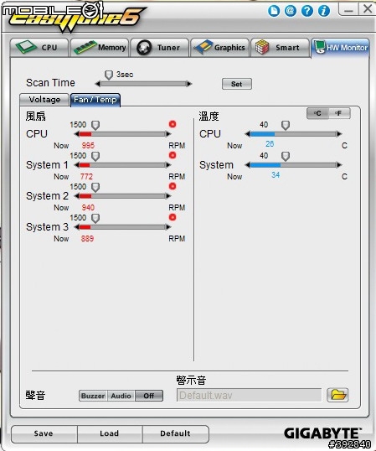Click System 2 fan speed value 940

88,208
